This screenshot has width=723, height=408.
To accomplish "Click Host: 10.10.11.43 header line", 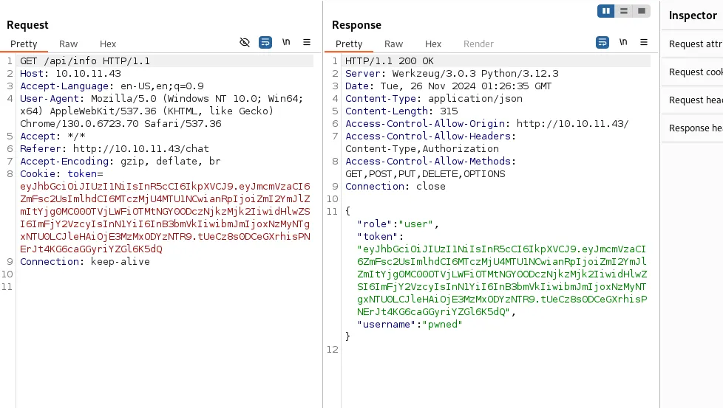I will pyautogui.click(x=70, y=74).
